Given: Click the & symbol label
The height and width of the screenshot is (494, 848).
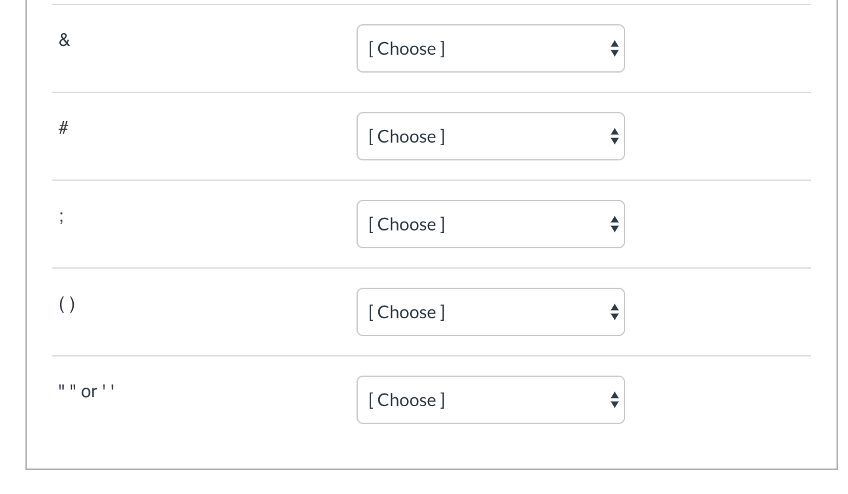Looking at the screenshot, I should 64,40.
